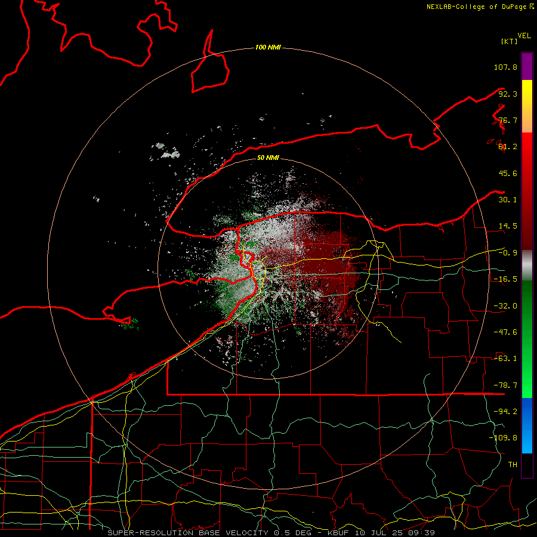537x537 pixels.
Task: Click the 76.7 legend value
Action: (508, 120)
